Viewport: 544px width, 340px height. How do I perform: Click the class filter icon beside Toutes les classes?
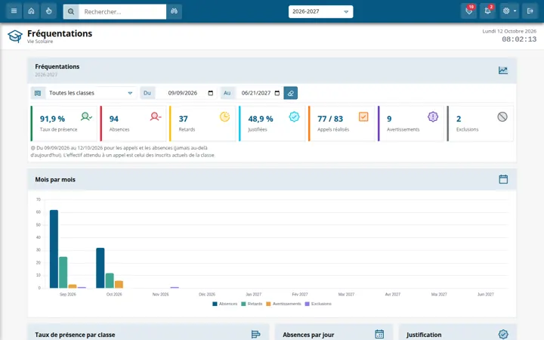(x=38, y=93)
